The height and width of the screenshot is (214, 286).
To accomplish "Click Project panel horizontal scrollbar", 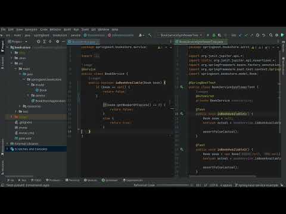I will tap(19, 176).
